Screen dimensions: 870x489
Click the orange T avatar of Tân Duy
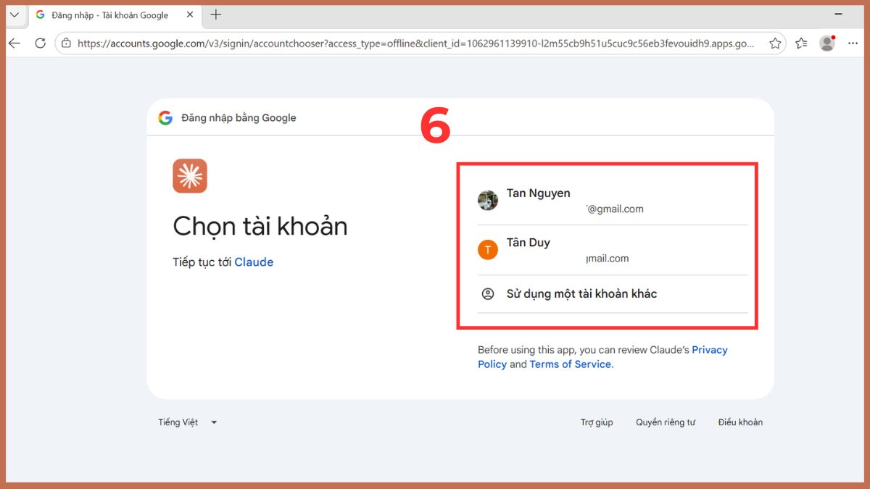488,250
